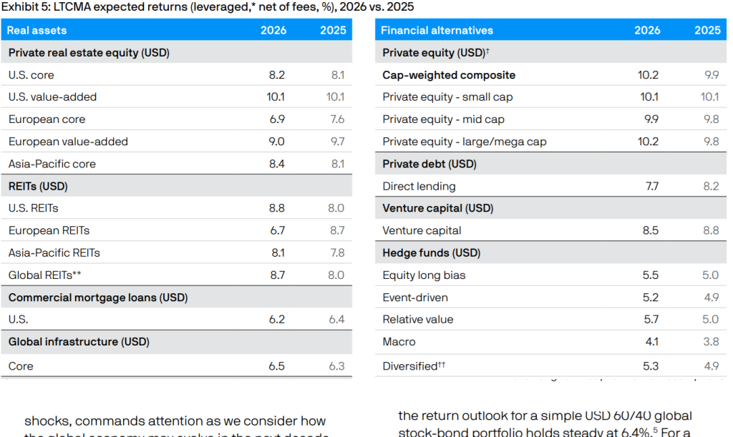Select the Relative value row label
Image resolution: width=733 pixels, height=437 pixels.
[x=418, y=319]
